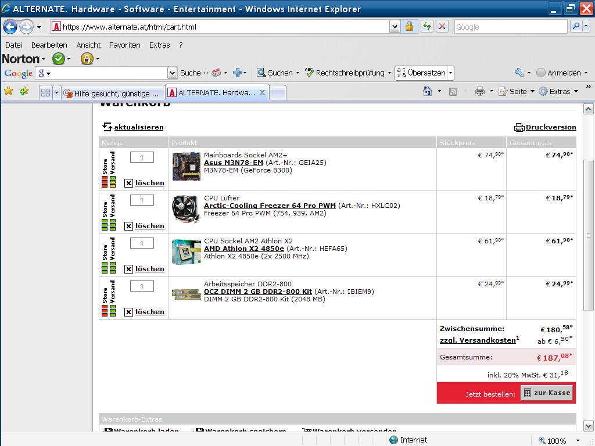Click the Google toolbar bookmarks tag icon
The width and height of the screenshot is (595, 446).
click(x=216, y=73)
